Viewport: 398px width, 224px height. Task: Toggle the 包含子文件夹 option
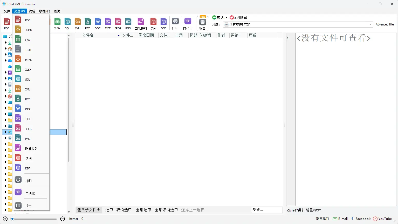(89, 210)
